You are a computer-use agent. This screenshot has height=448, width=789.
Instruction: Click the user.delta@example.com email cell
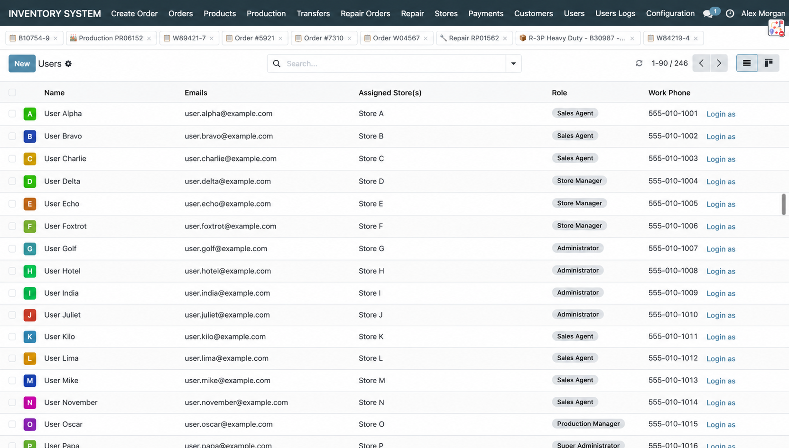pyautogui.click(x=228, y=181)
